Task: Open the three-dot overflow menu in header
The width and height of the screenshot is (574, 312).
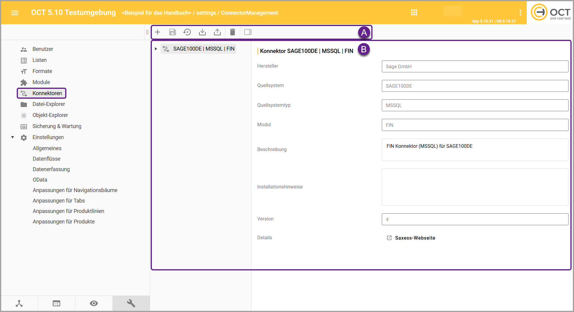Action: tap(520, 13)
